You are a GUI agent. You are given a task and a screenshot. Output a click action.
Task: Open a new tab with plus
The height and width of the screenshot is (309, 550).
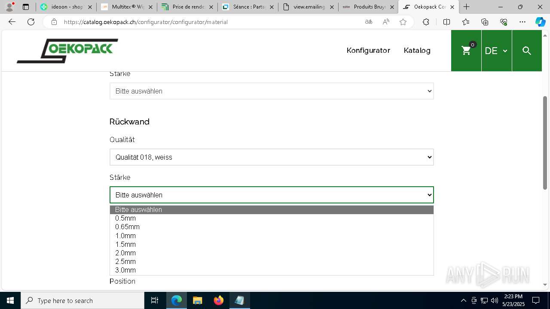467,7
